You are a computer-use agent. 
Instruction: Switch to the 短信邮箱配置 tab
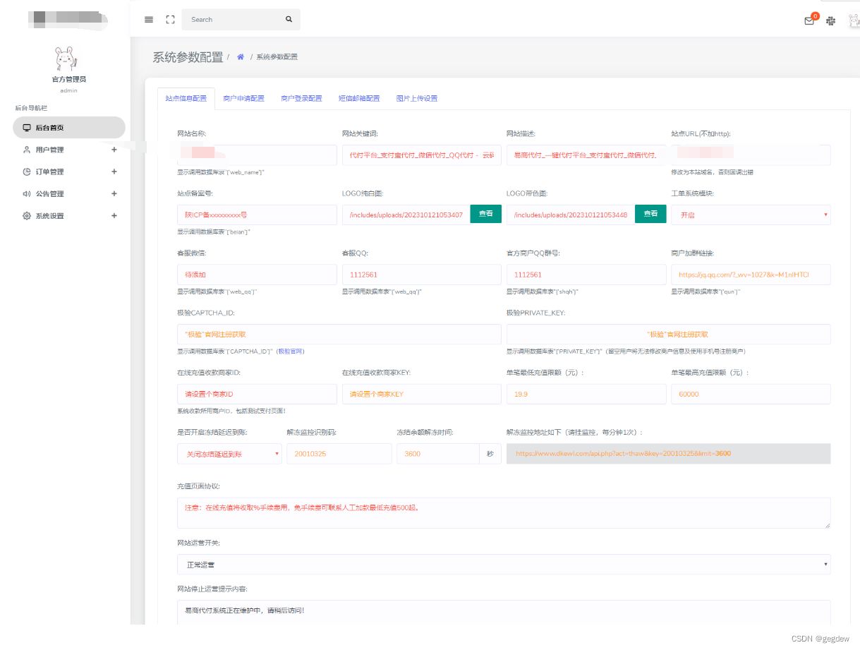tap(359, 98)
